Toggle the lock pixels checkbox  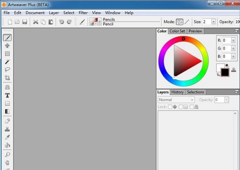181,107
